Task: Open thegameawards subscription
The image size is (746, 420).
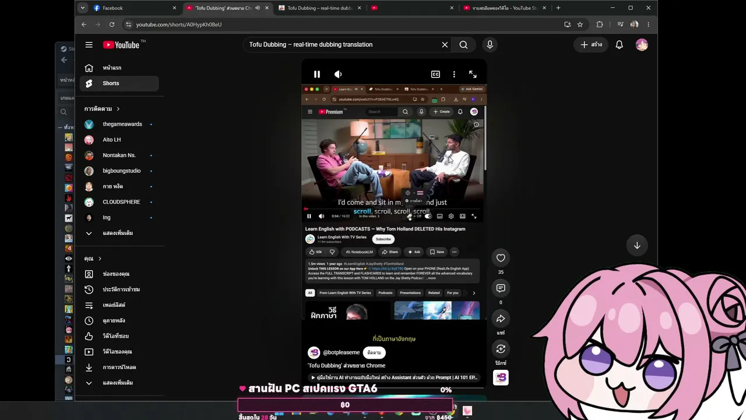Action: 119,124
